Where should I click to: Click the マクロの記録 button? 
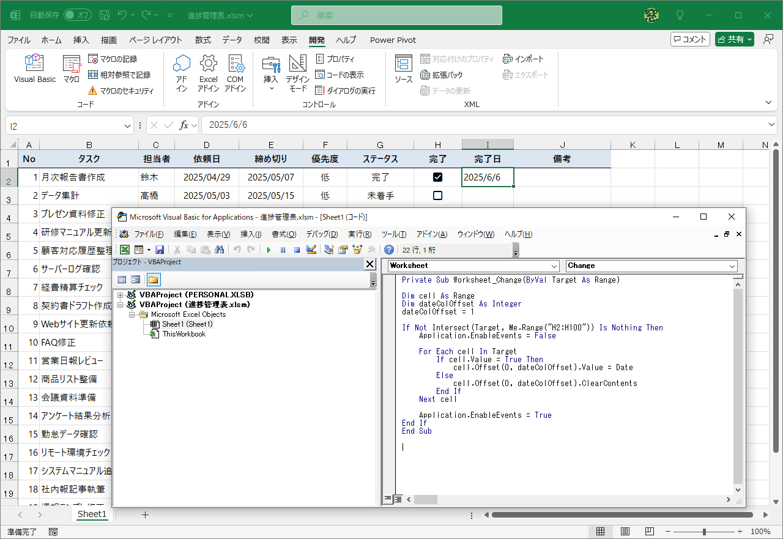pyautogui.click(x=113, y=59)
